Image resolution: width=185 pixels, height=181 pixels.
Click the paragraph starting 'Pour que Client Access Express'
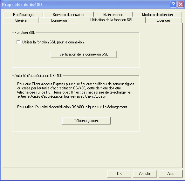point(76,90)
